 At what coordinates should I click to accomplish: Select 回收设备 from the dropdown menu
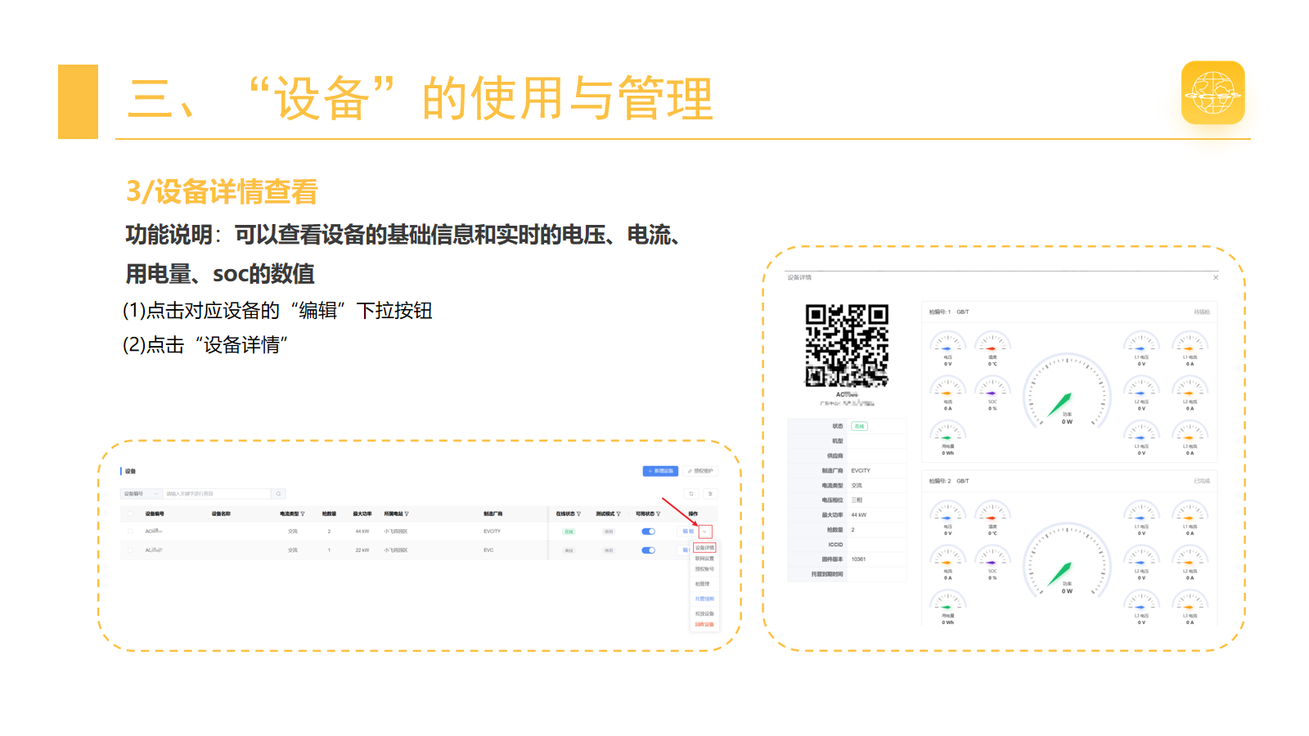coord(704,624)
